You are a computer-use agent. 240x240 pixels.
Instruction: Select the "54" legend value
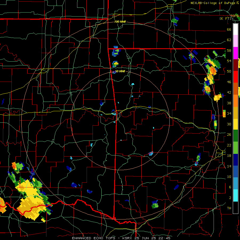click(x=229, y=61)
